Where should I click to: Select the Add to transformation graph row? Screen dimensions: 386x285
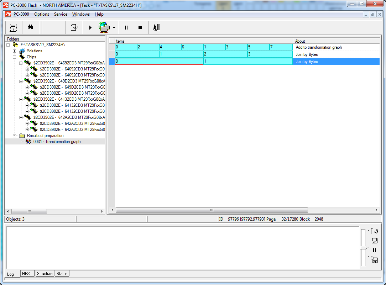pos(319,47)
